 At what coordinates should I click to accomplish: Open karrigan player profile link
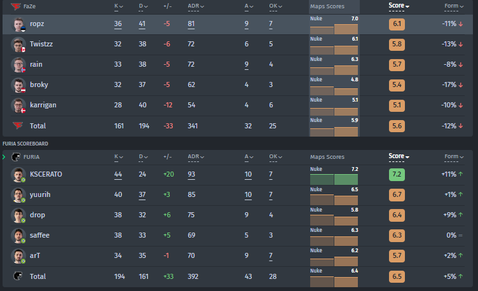point(43,105)
